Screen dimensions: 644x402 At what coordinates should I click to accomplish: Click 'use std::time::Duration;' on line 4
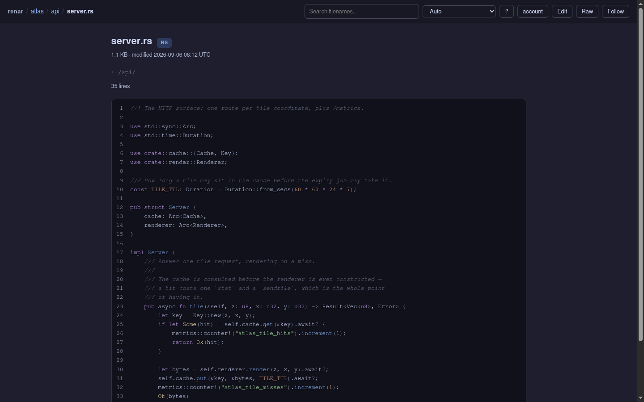click(172, 135)
